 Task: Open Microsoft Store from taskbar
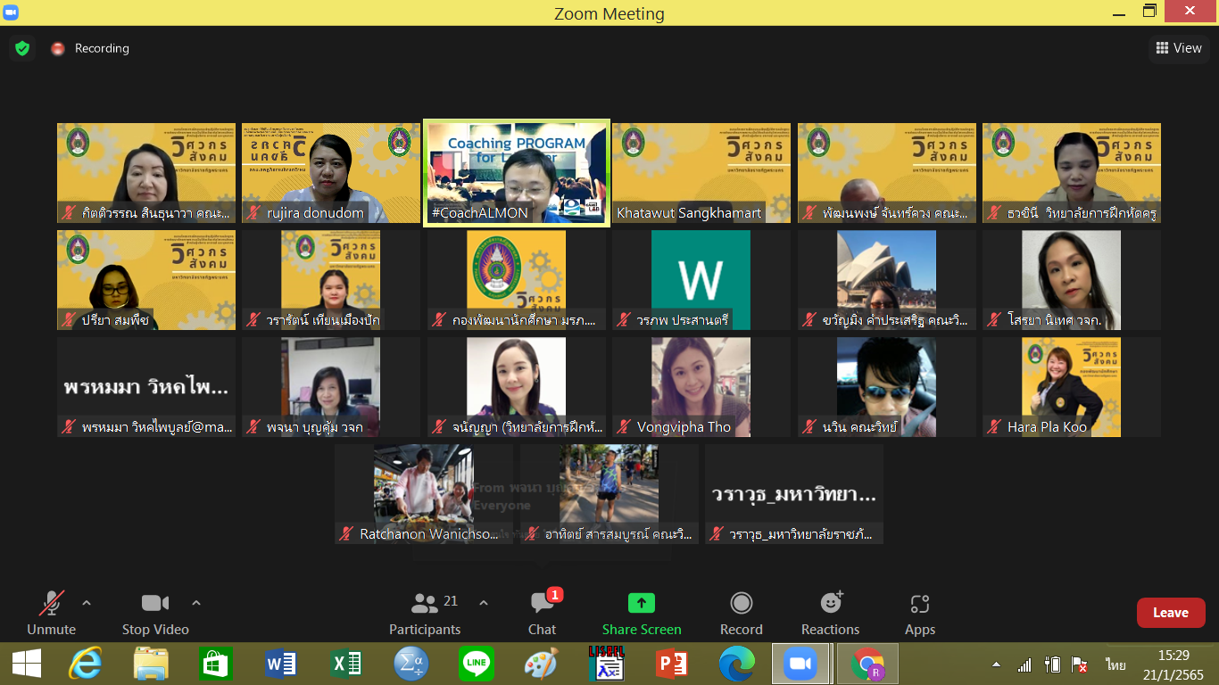pos(216,664)
